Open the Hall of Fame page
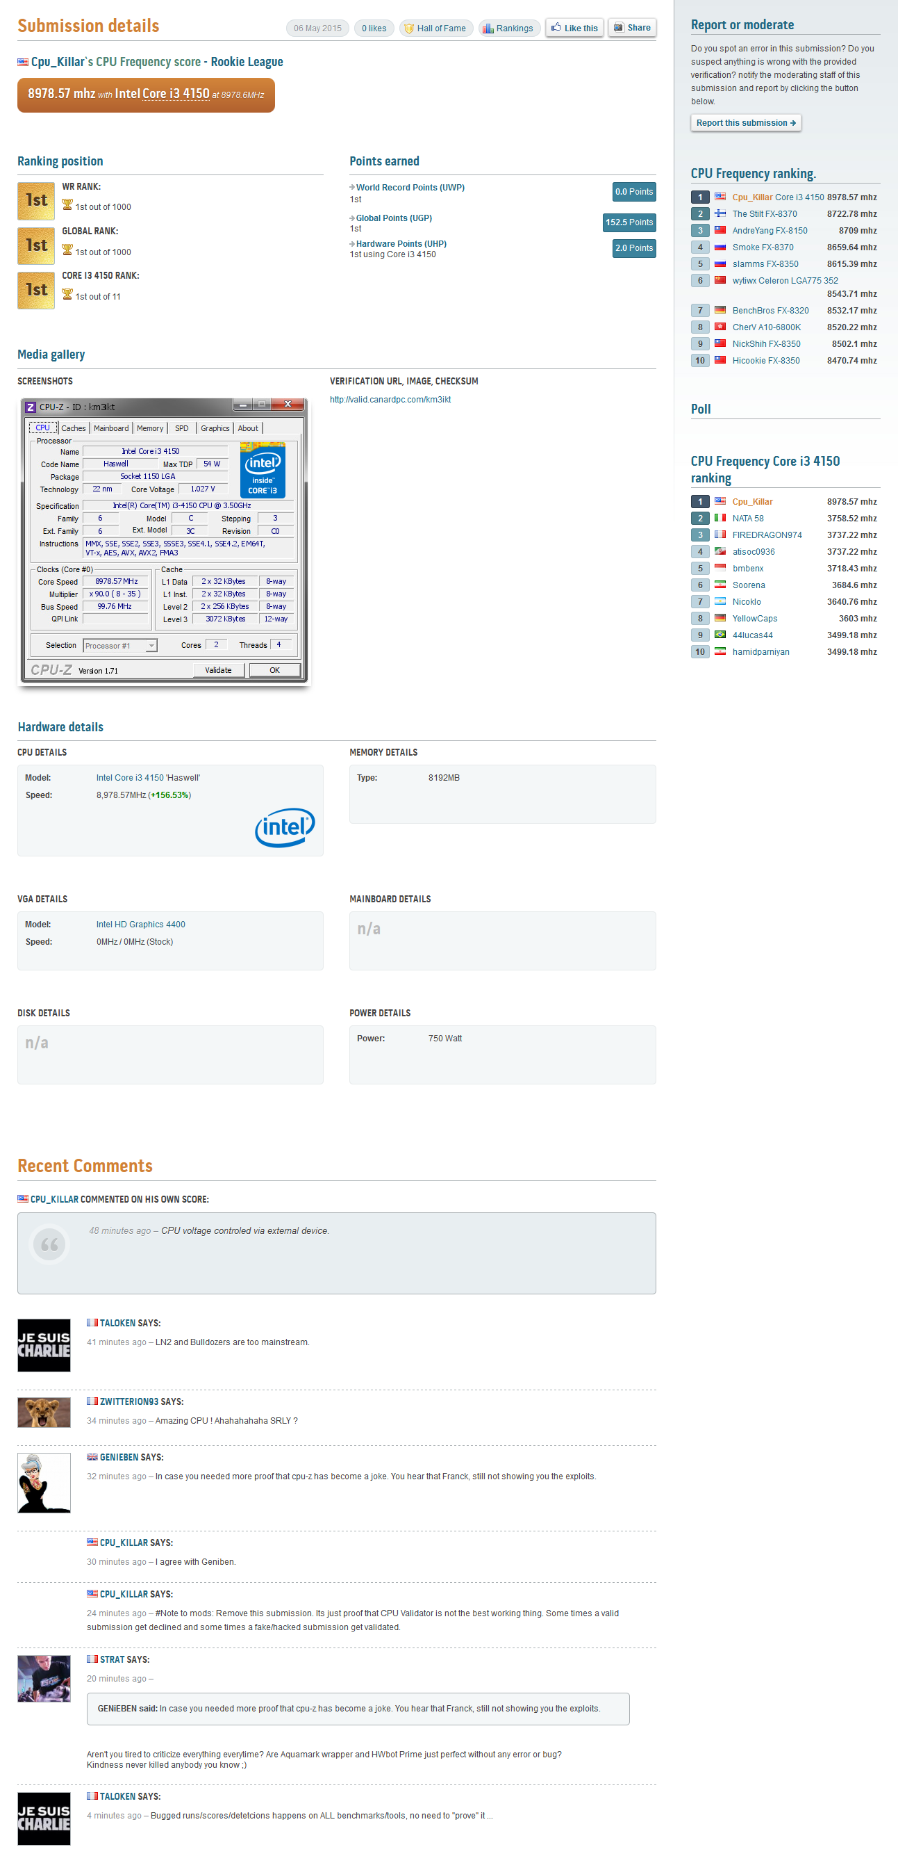Viewport: 898px width, 1863px height. (x=435, y=29)
